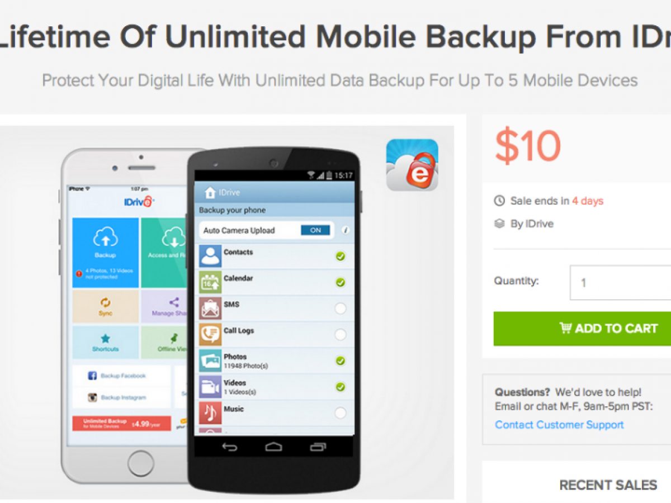The image size is (671, 503).
Task: Tap the Shortcuts star tile
Action: (x=106, y=342)
